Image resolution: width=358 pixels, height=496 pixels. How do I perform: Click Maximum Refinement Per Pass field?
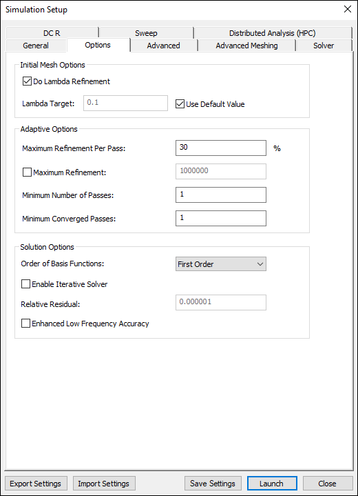[221, 148]
